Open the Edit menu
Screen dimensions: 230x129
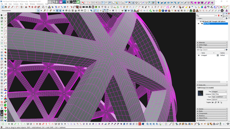(x=6, y=4)
